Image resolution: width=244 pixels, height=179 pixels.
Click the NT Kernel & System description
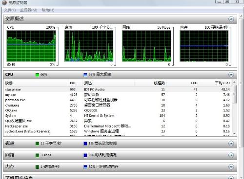(99, 116)
